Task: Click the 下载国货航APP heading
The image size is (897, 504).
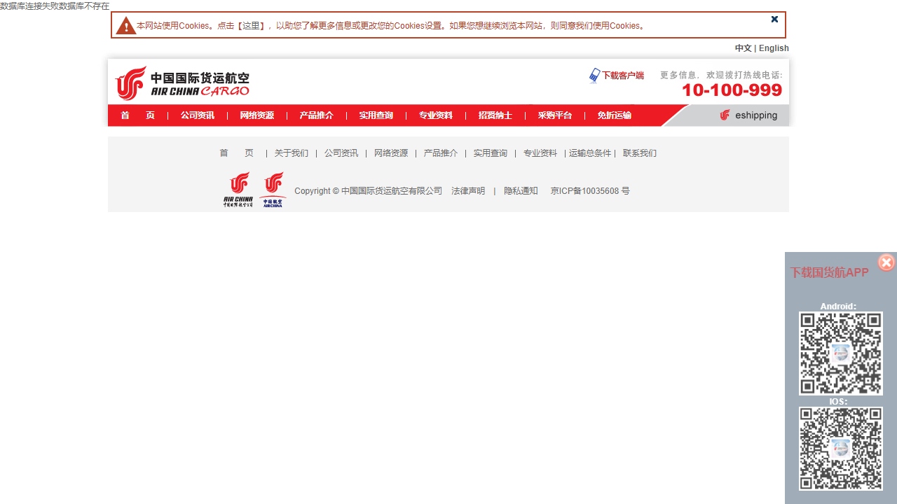Action: point(830,273)
